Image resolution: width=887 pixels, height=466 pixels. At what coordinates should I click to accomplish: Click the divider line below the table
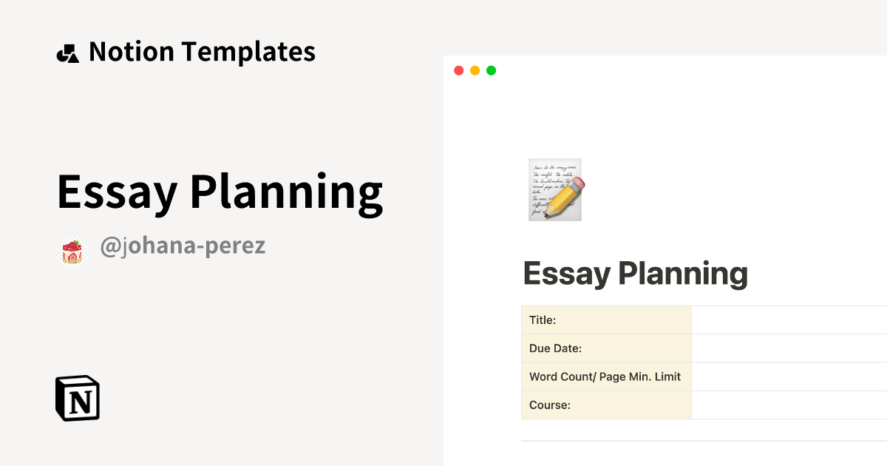[702, 439]
